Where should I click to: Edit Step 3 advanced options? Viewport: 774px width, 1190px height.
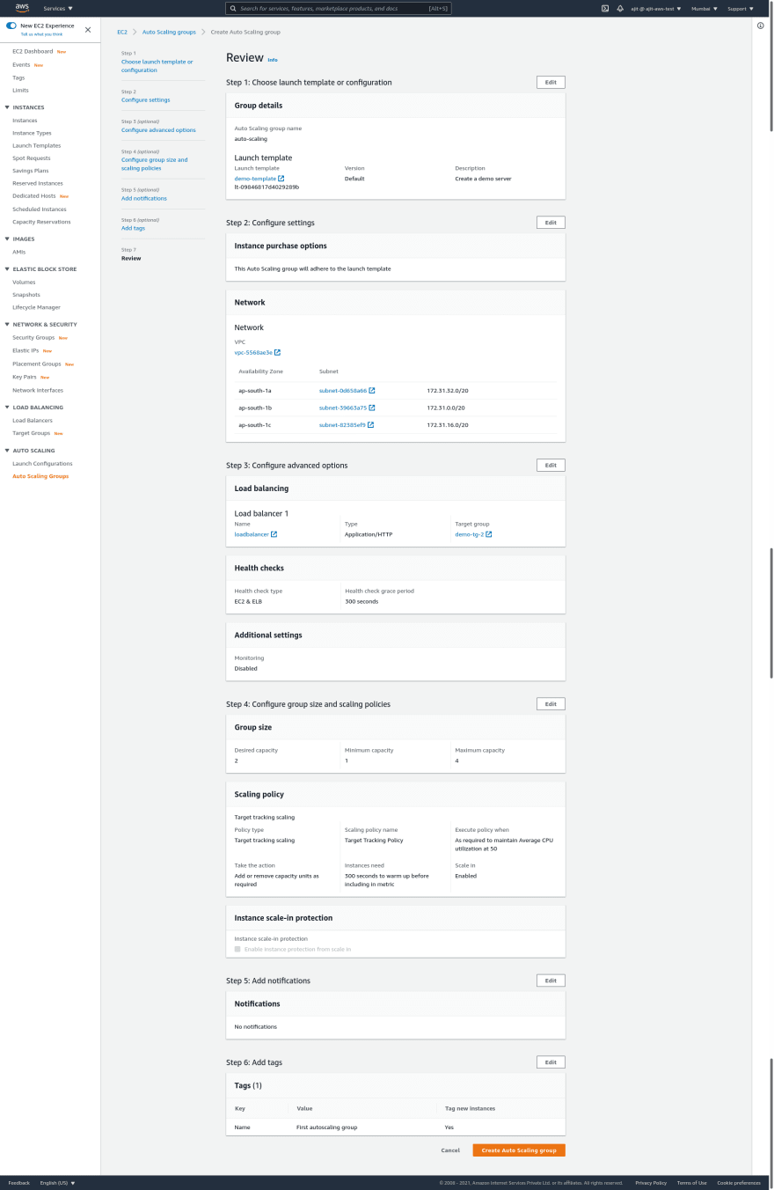[551, 465]
